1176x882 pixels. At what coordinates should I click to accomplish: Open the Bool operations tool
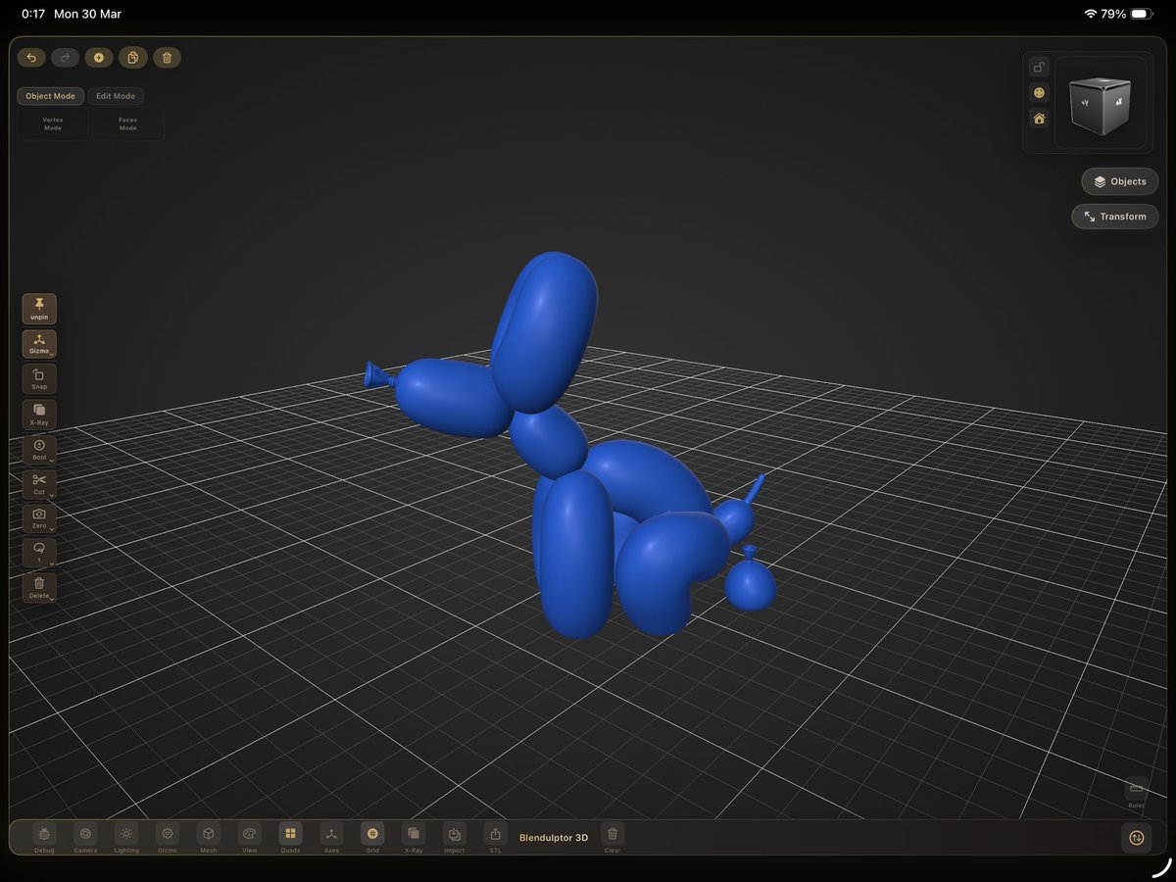[39, 449]
